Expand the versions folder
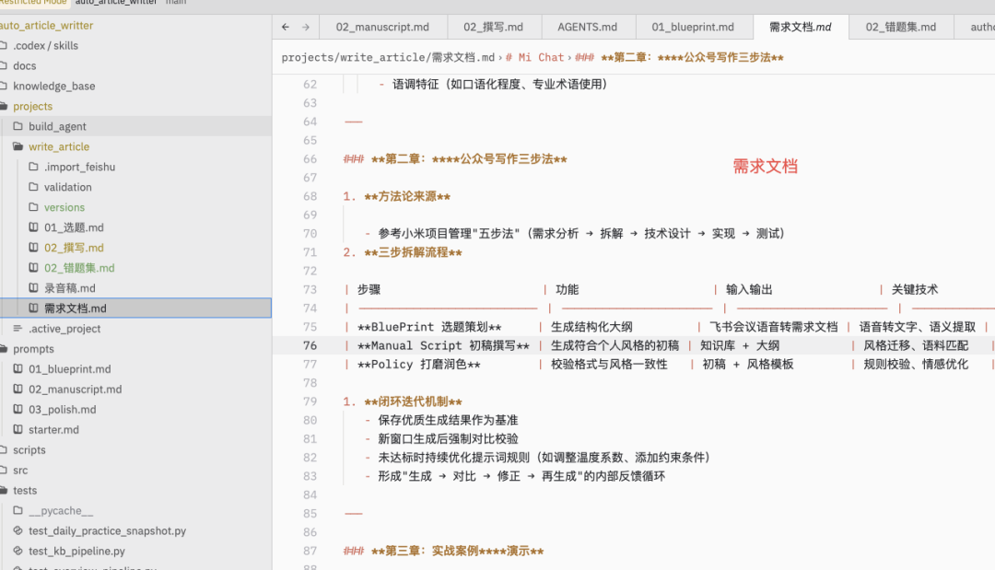 tap(64, 207)
